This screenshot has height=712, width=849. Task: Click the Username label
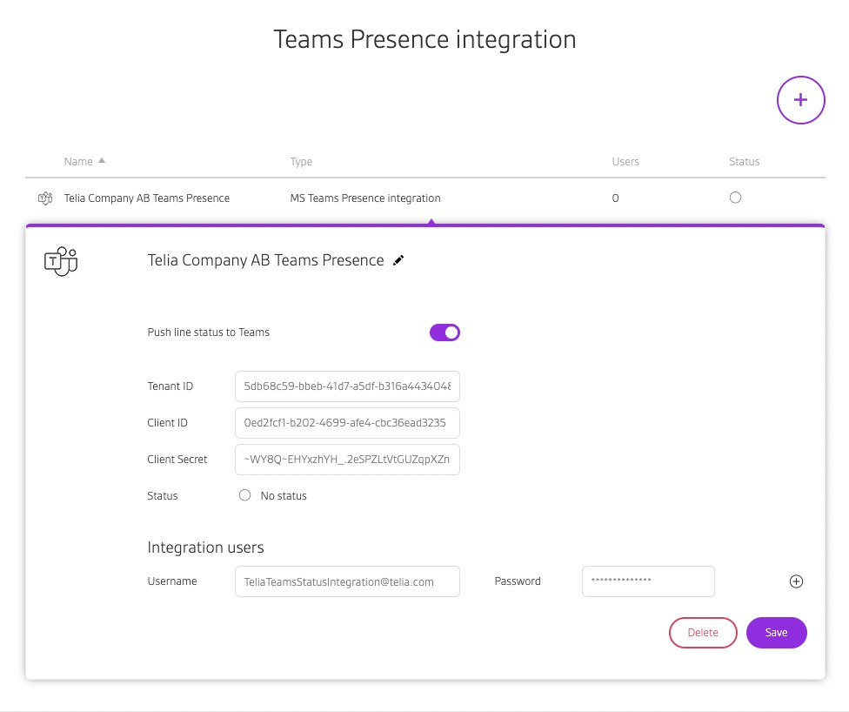(172, 581)
